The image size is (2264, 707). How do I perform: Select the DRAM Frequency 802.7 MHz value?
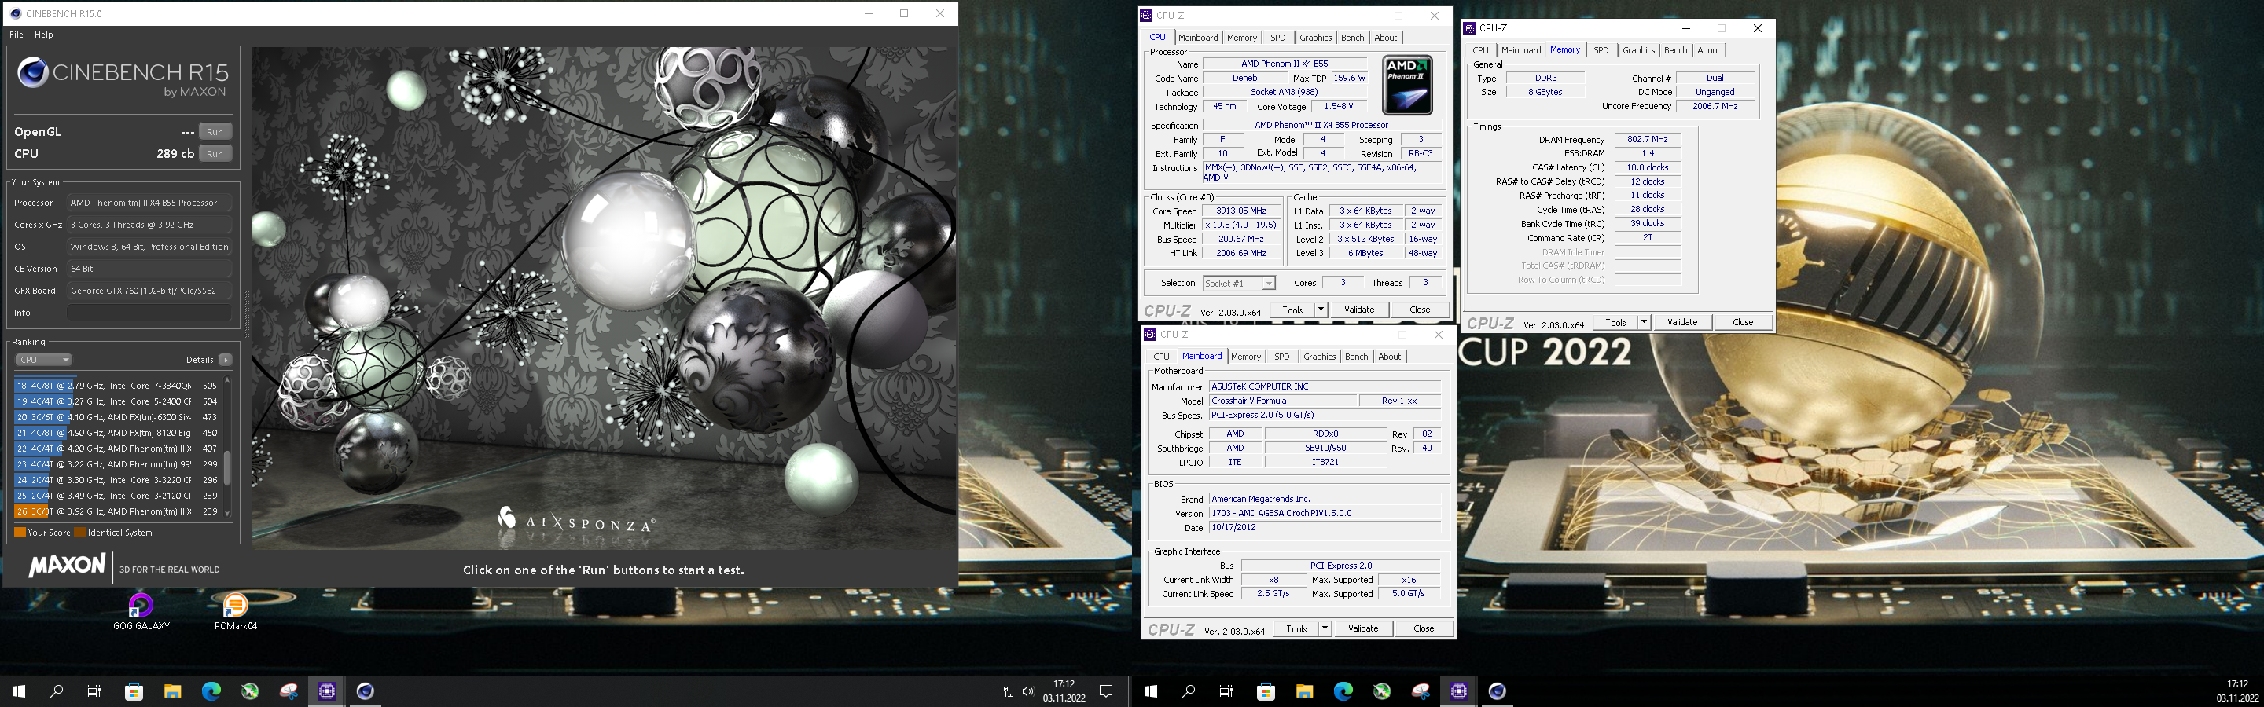pyautogui.click(x=1647, y=140)
